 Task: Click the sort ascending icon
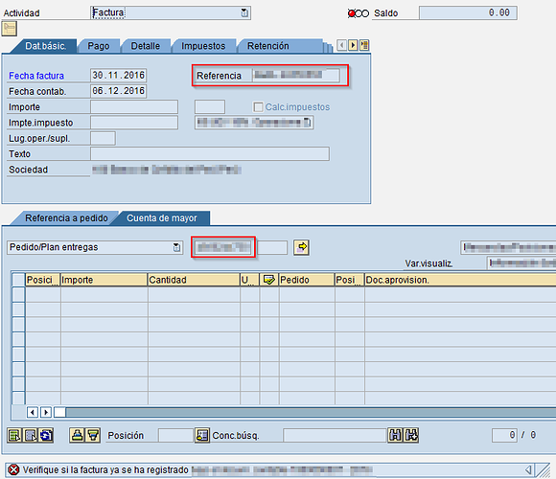pyautogui.click(x=77, y=435)
